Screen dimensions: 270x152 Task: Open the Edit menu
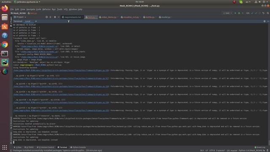tap(17, 9)
